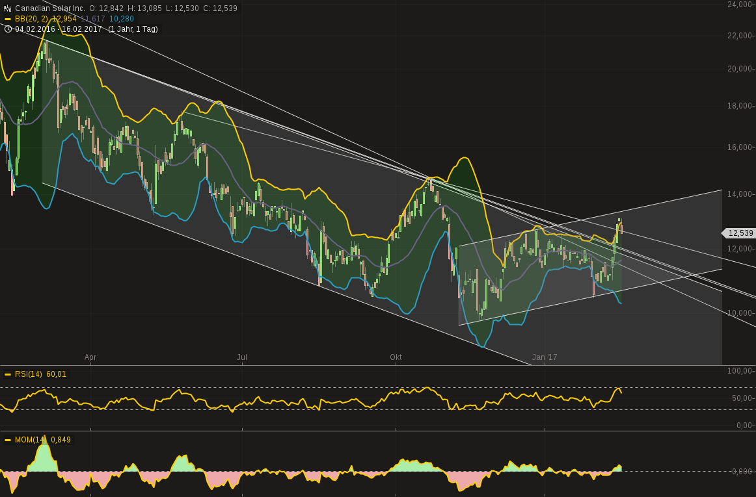Click the yellow RSI(14) legend marker
Screen dimensions: 756x497
8,374
